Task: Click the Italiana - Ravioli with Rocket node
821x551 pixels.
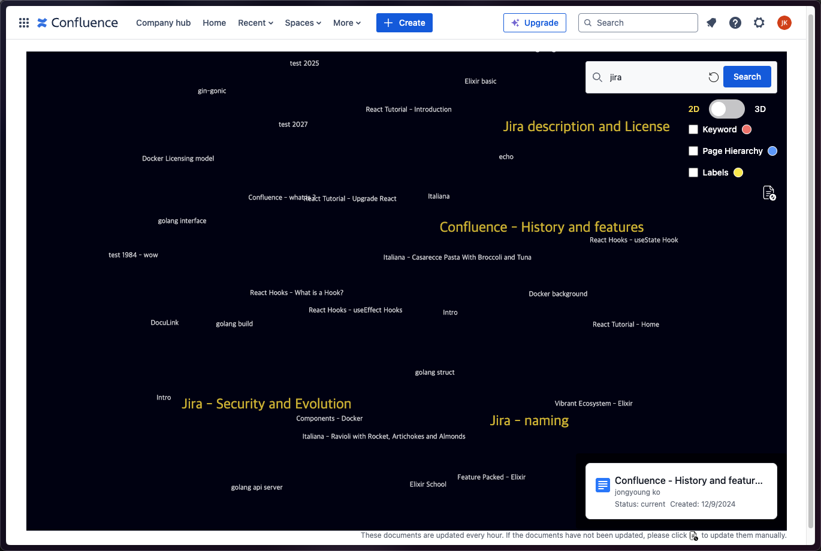Action: pyautogui.click(x=384, y=436)
